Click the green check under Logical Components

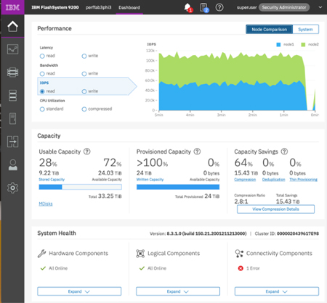click(x=142, y=268)
